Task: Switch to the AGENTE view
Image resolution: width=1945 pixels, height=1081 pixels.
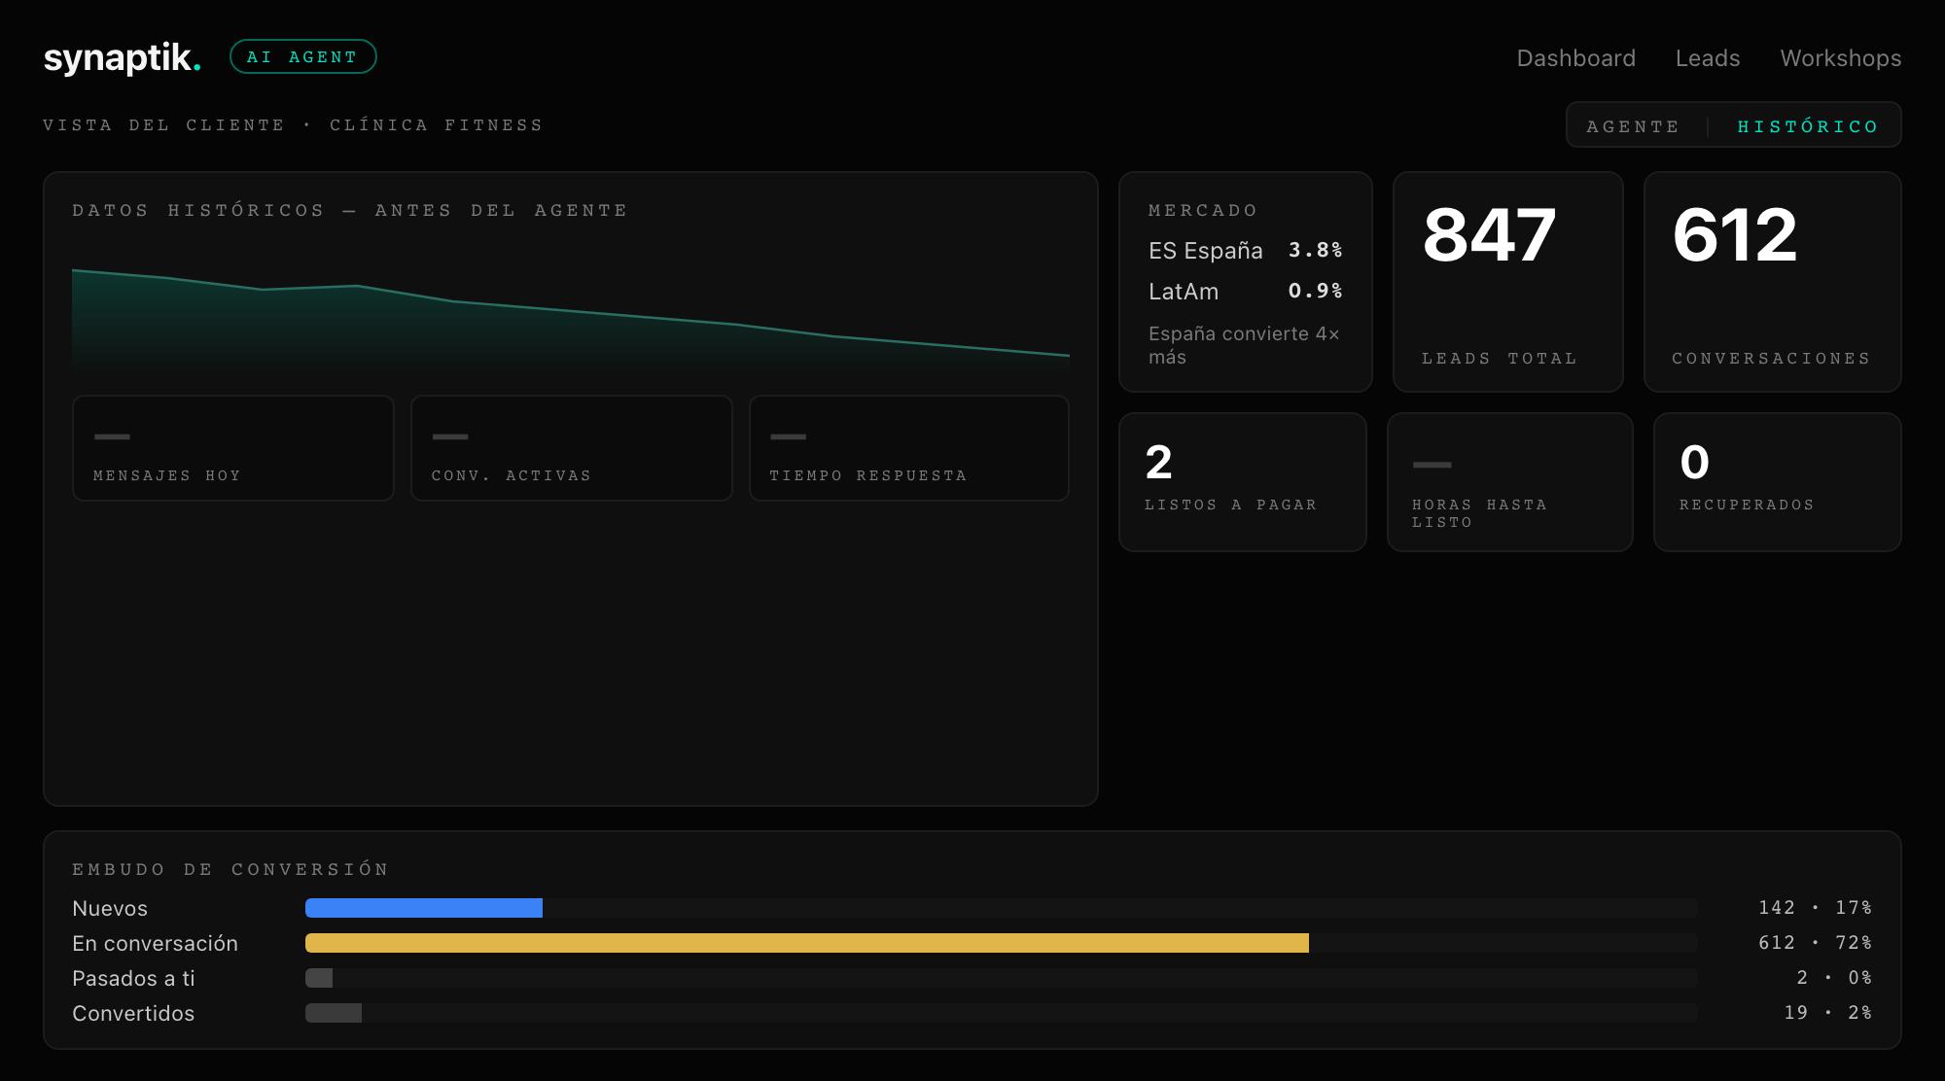Action: click(x=1633, y=126)
